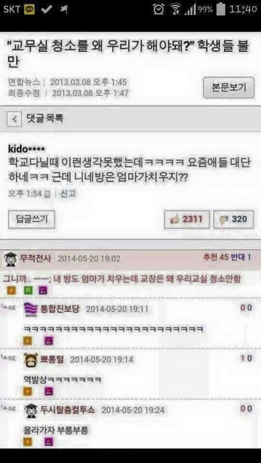Click the orange plus icon under 통합진보당's reply
The height and width of the screenshot is (463, 261).
tap(28, 341)
